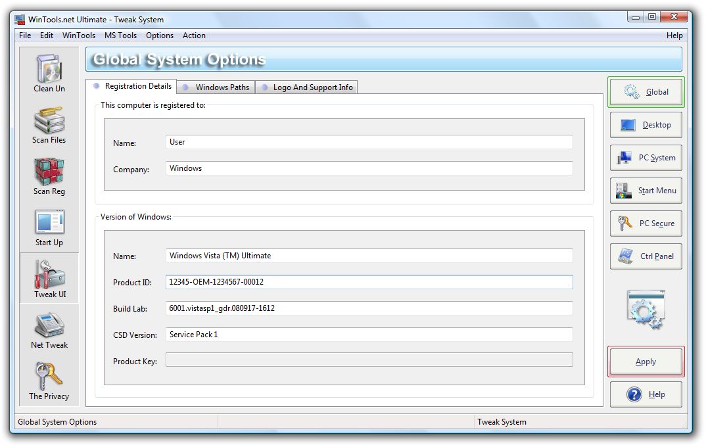Select the Global options button
This screenshot has height=447, width=706.
pyautogui.click(x=646, y=92)
